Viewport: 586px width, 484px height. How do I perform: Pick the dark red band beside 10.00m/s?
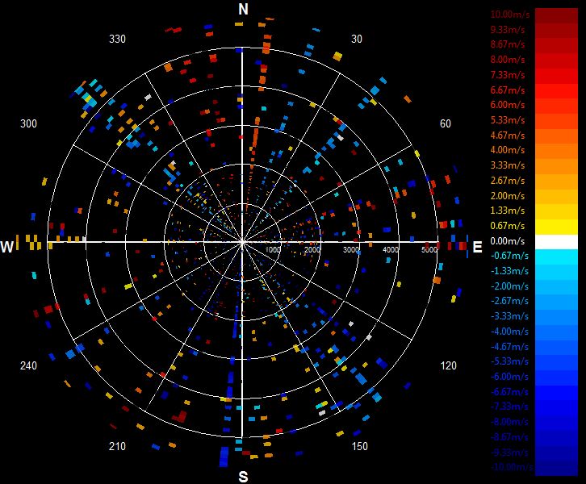click(x=556, y=15)
